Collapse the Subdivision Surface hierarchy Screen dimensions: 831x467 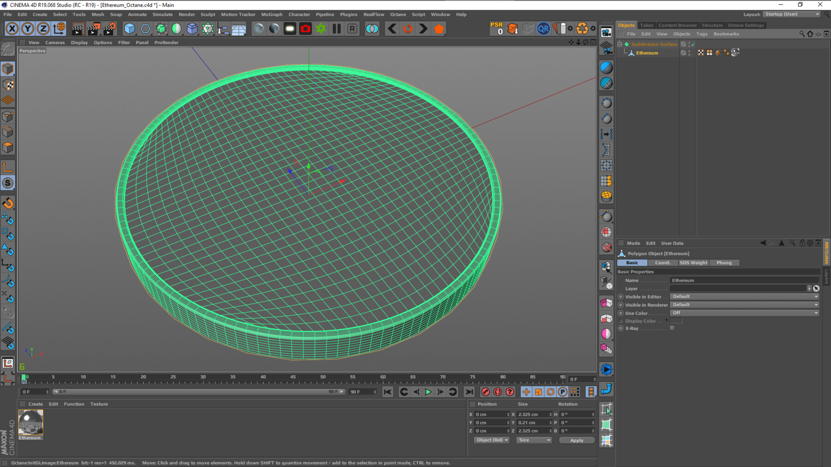click(x=620, y=44)
